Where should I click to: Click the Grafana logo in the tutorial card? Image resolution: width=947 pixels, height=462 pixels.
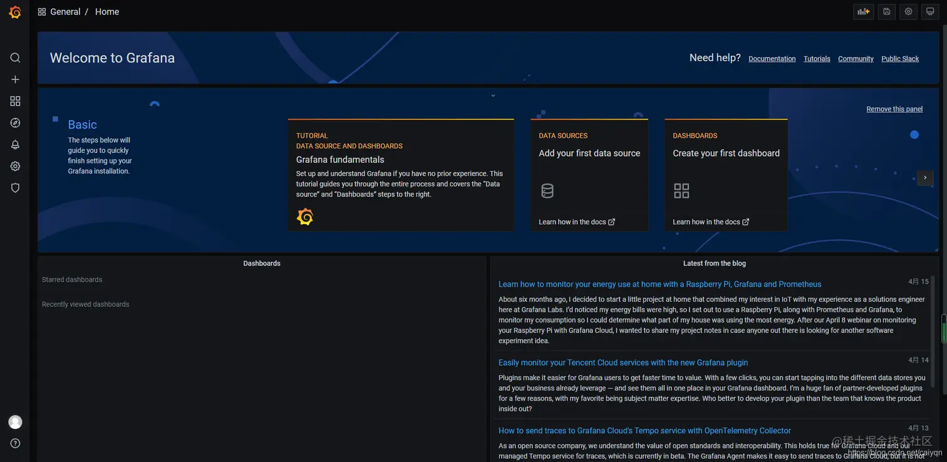click(305, 217)
